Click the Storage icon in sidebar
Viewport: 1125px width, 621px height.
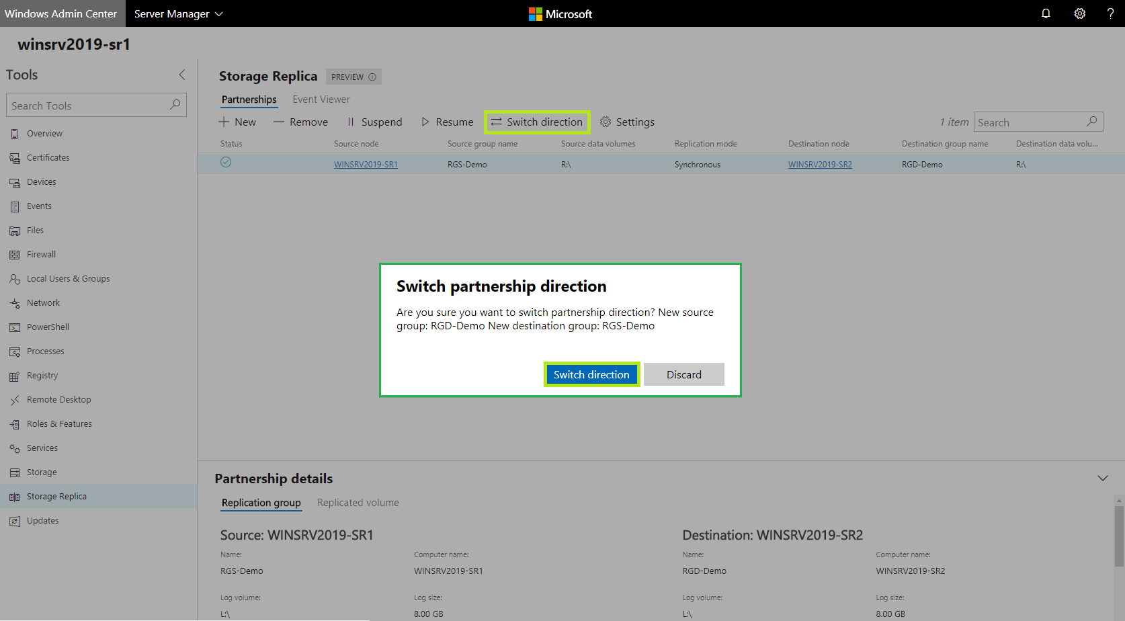(14, 472)
